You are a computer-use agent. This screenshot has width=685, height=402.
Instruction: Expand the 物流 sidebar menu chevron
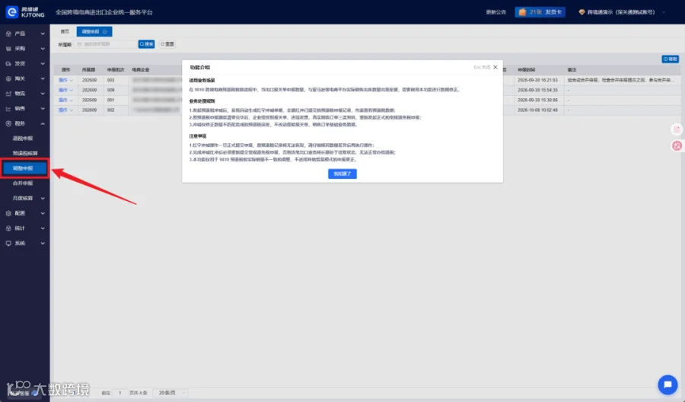coord(43,94)
